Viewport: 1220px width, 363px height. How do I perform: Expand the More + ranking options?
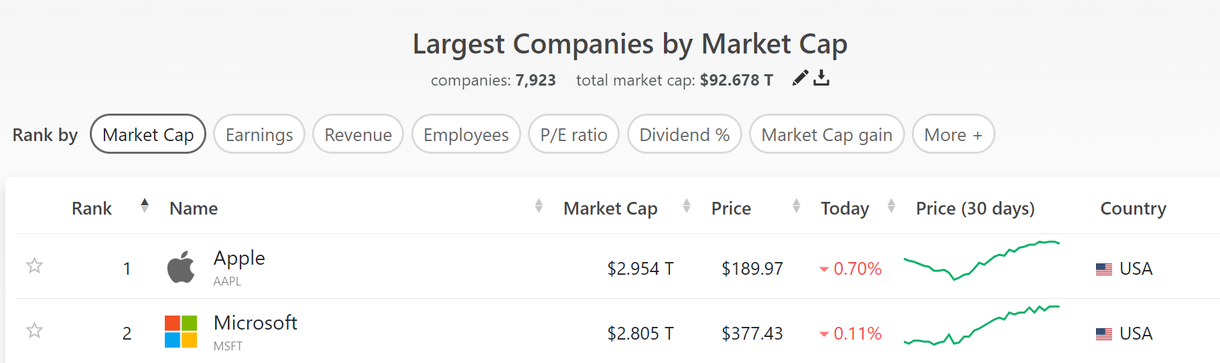(953, 134)
